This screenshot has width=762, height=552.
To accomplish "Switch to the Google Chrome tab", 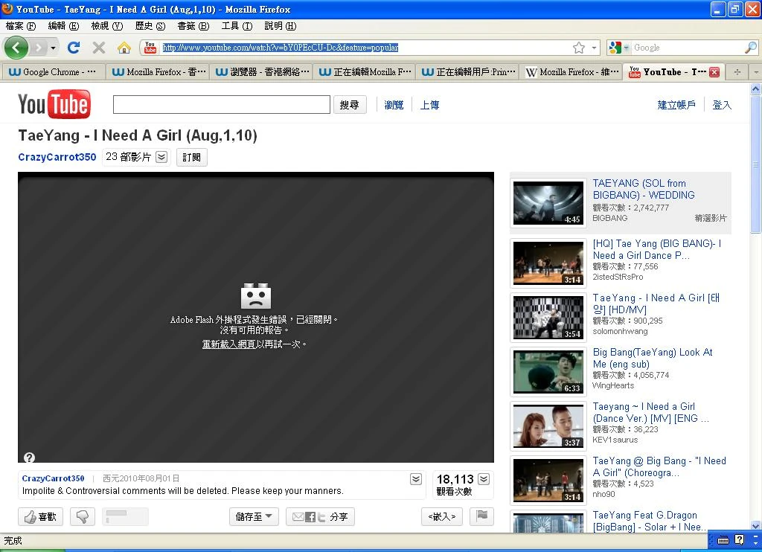I will click(54, 72).
